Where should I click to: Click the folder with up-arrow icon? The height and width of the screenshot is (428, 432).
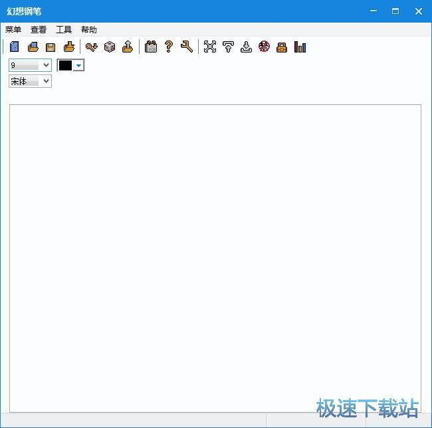128,47
